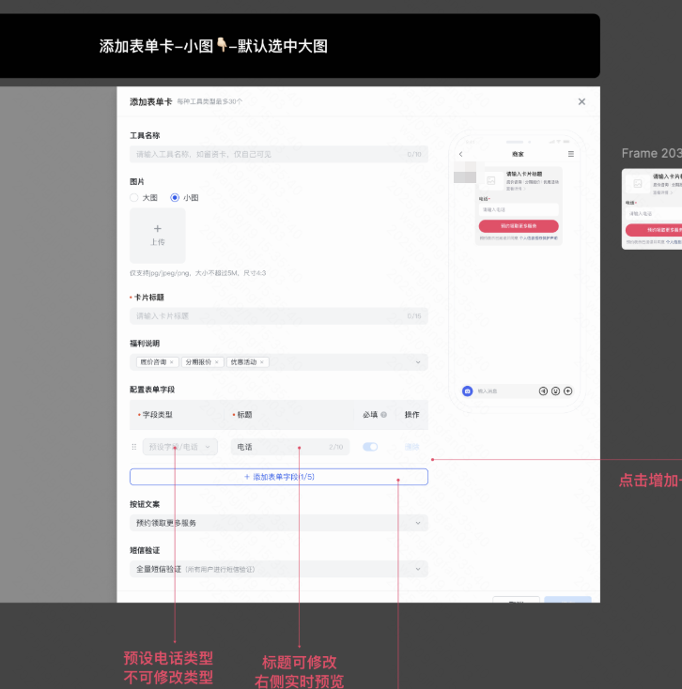Close the 添加表单卡 dialog with the X
The image size is (682, 689).
(581, 101)
